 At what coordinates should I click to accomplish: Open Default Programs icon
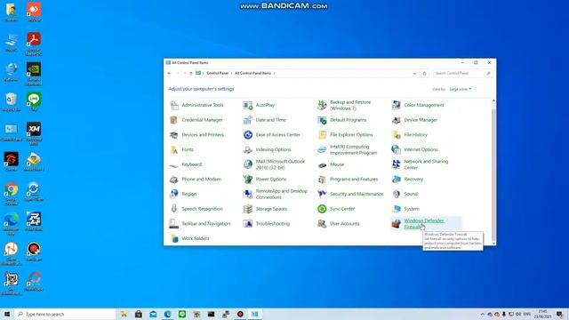[x=322, y=120]
